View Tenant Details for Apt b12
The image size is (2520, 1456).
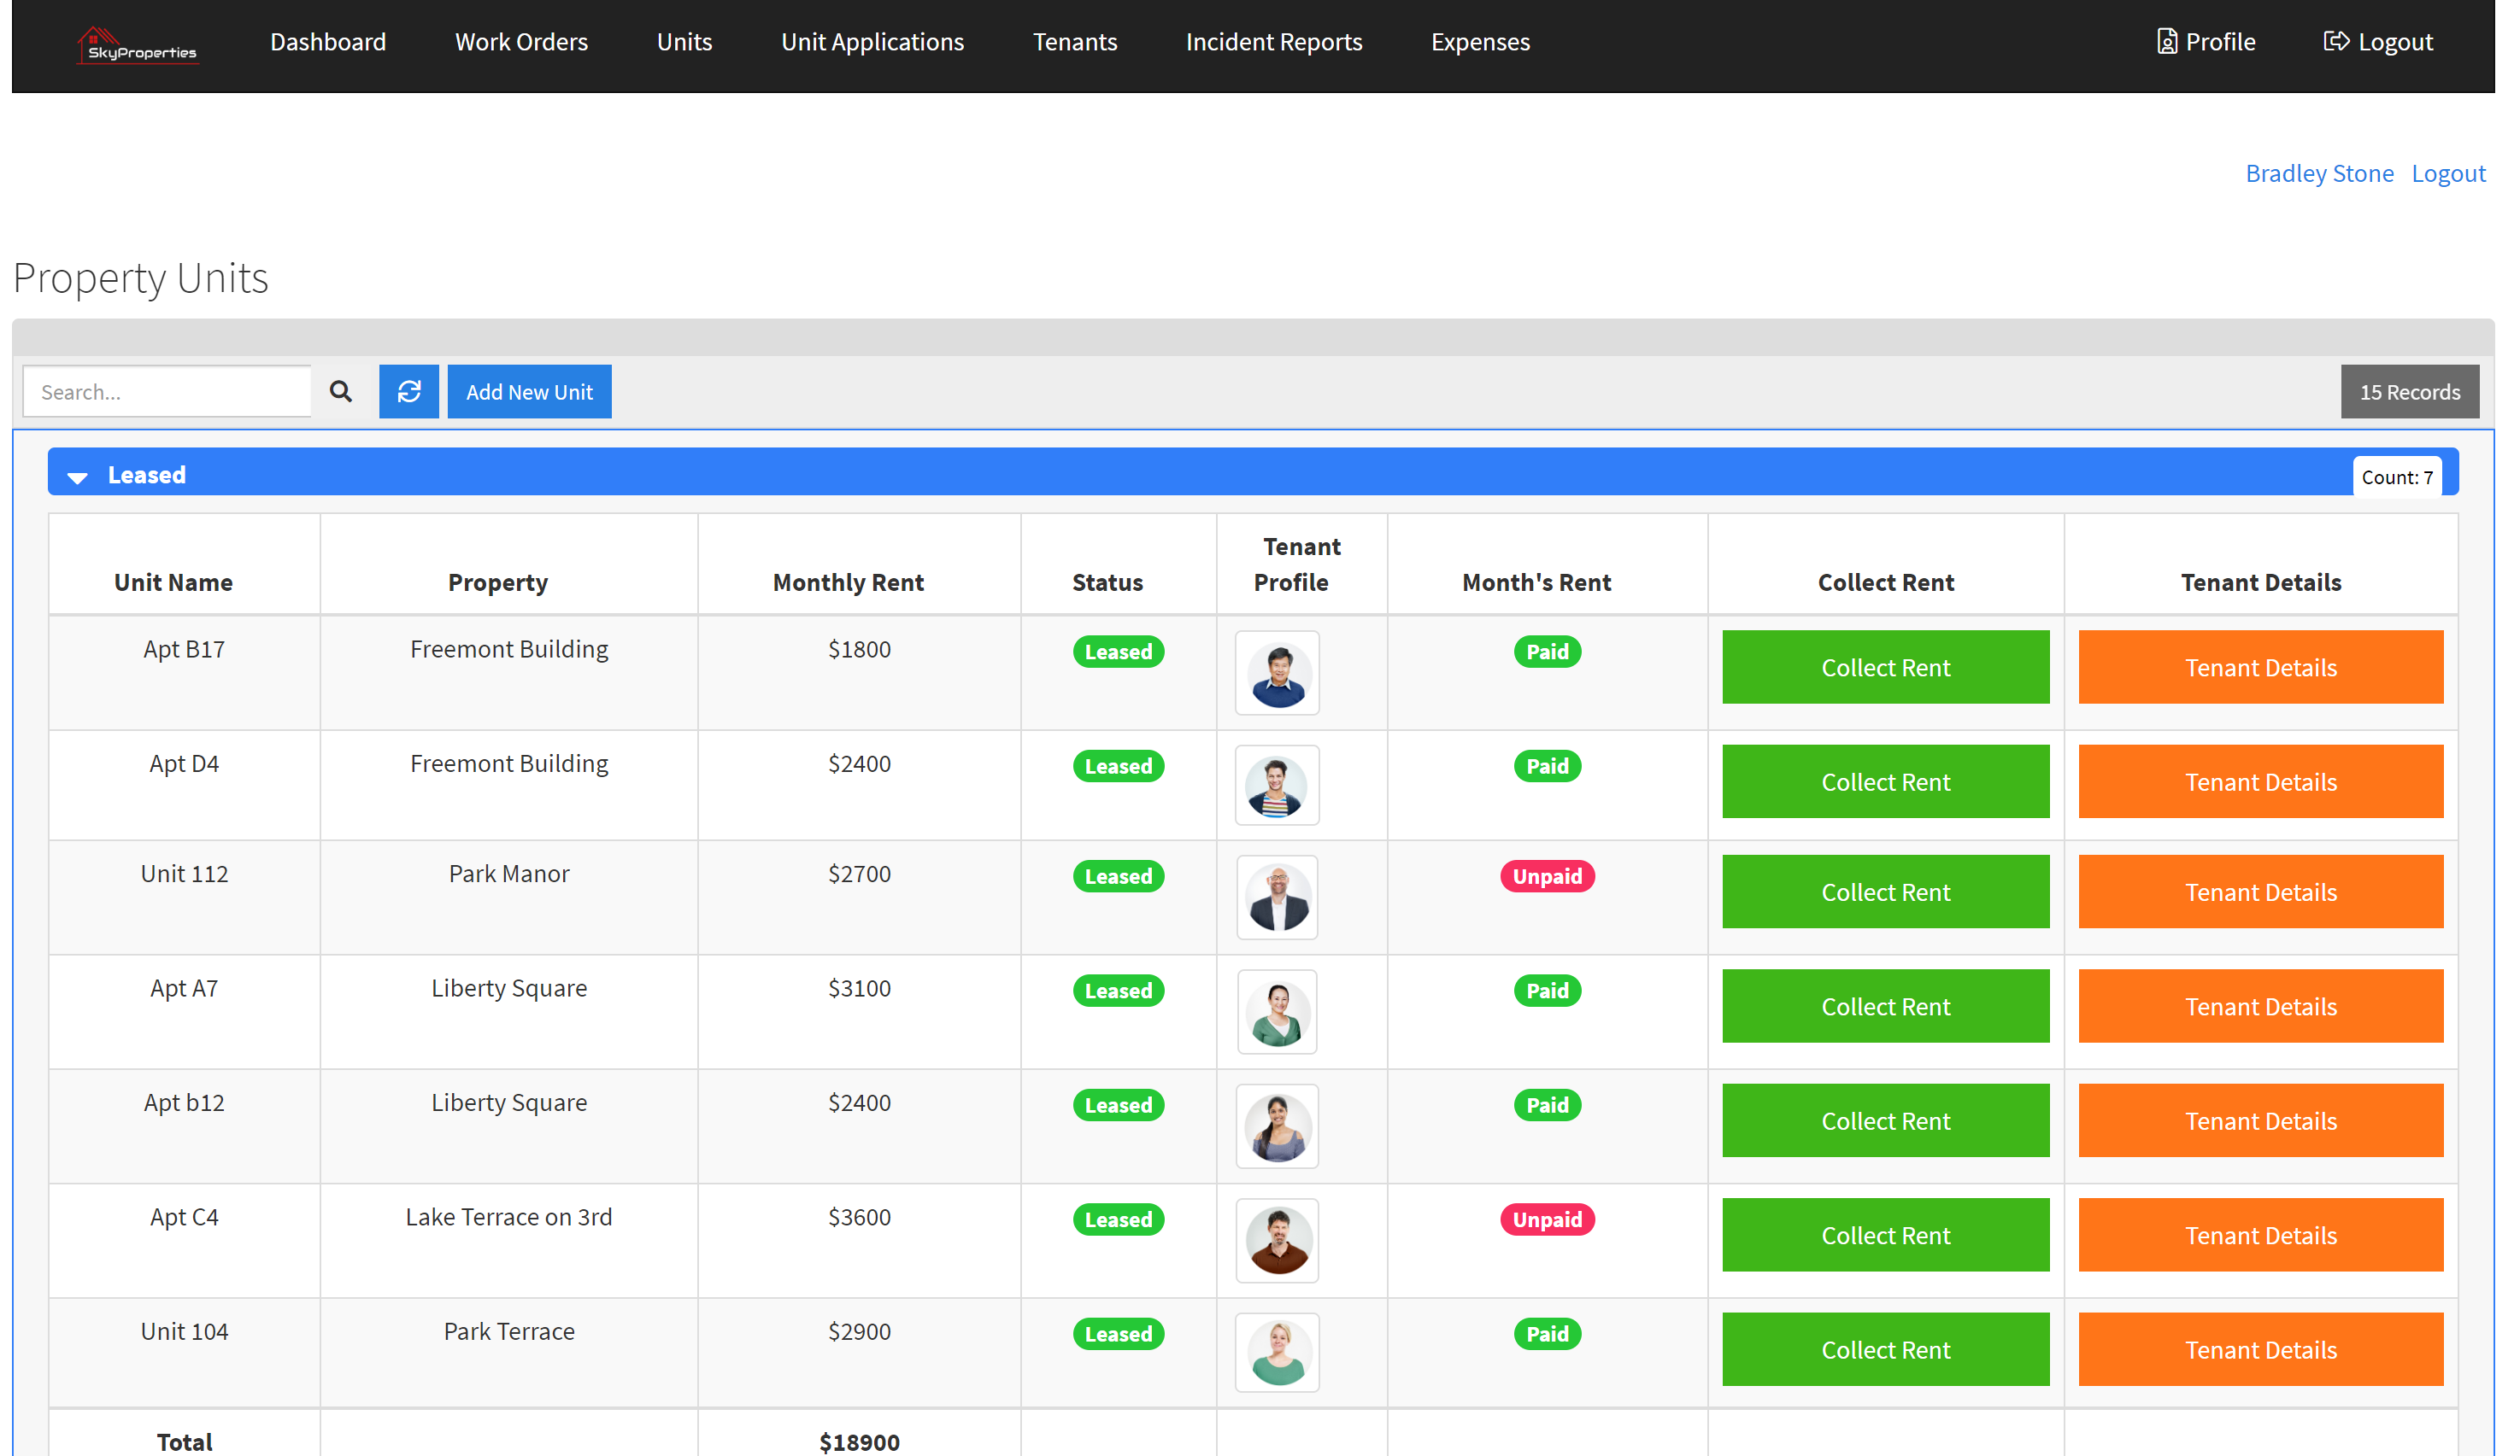pos(2260,1121)
